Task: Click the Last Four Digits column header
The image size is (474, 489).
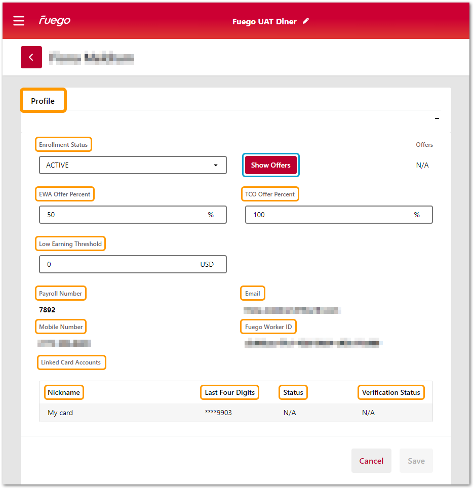Action: [229, 392]
